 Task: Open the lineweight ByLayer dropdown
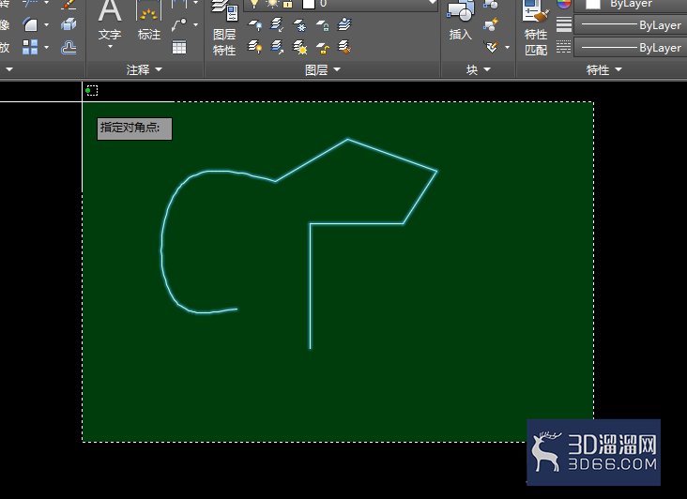coord(631,25)
